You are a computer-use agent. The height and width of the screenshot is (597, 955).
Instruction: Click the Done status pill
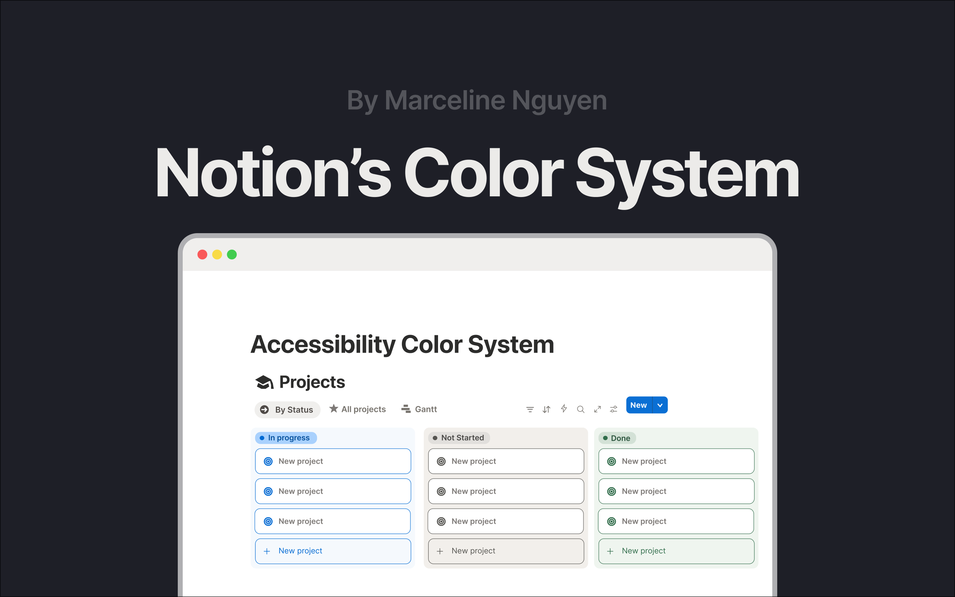tap(616, 438)
